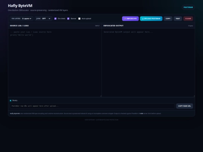The width and height of the screenshot is (203, 152).
Task: Uncheck the Banner checkbox
Action: [x=68, y=19]
